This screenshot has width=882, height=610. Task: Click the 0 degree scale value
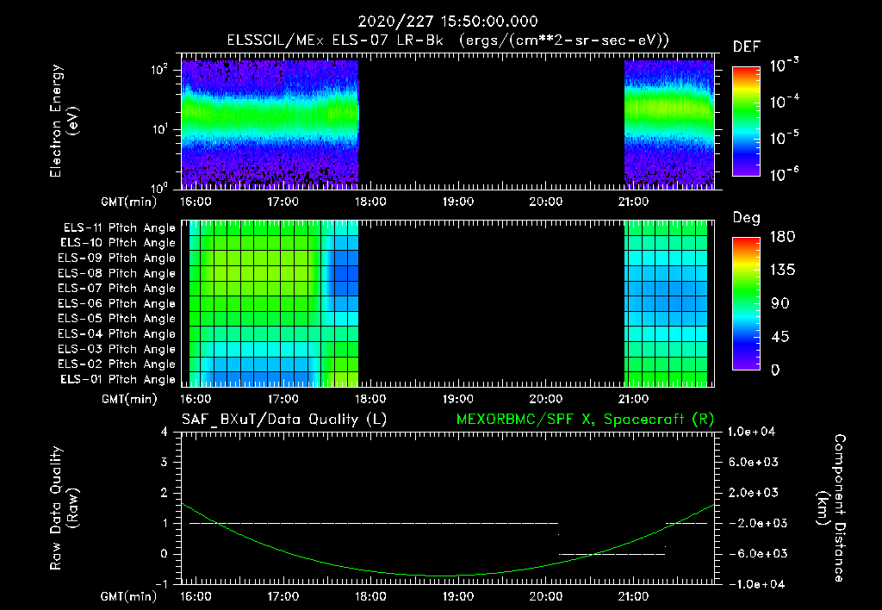tap(775, 370)
